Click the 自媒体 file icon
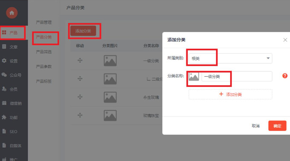This screenshot has width=290, height=161. coord(4,145)
